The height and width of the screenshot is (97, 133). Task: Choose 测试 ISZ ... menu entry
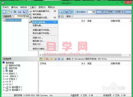tap(43, 44)
